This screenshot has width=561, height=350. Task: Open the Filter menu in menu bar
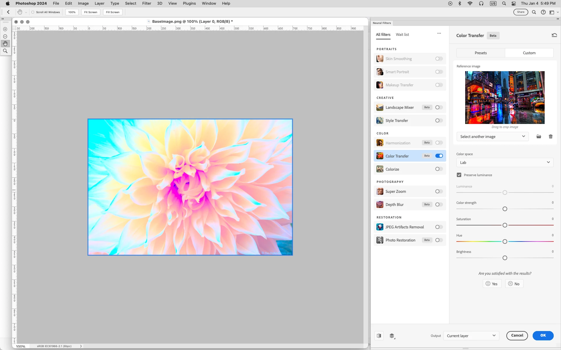(x=147, y=3)
